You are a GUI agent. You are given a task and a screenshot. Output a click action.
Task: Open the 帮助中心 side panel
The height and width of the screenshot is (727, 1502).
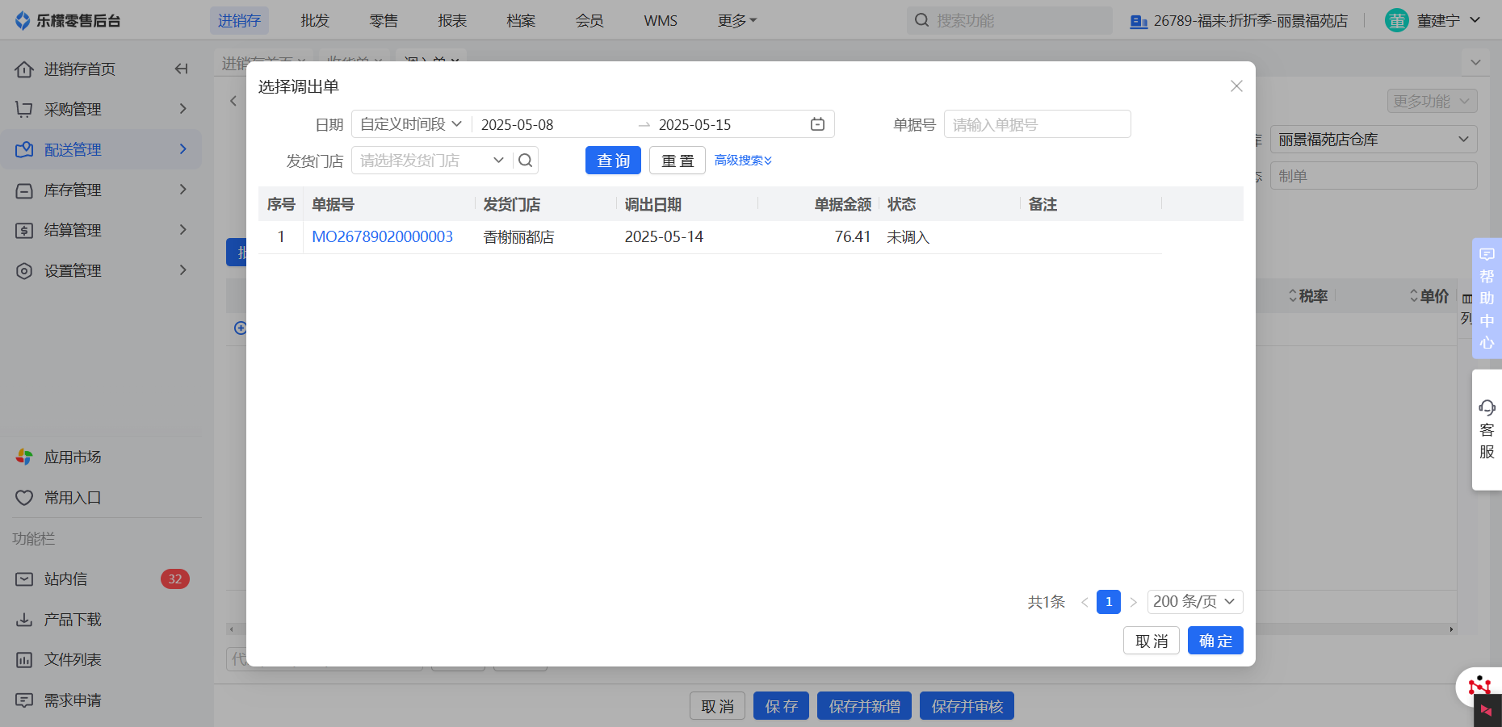click(1487, 299)
